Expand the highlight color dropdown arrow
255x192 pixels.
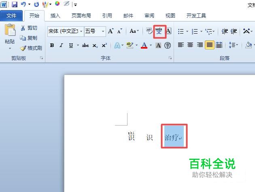tap(136, 45)
